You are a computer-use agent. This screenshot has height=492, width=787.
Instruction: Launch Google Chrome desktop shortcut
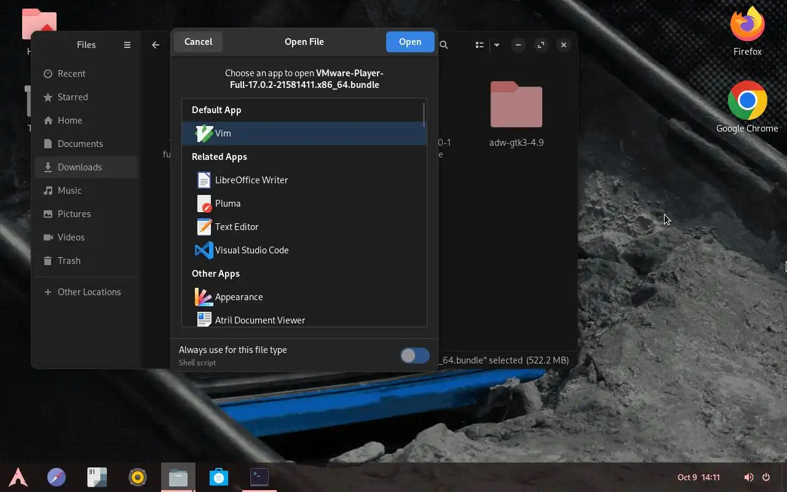coord(747,106)
